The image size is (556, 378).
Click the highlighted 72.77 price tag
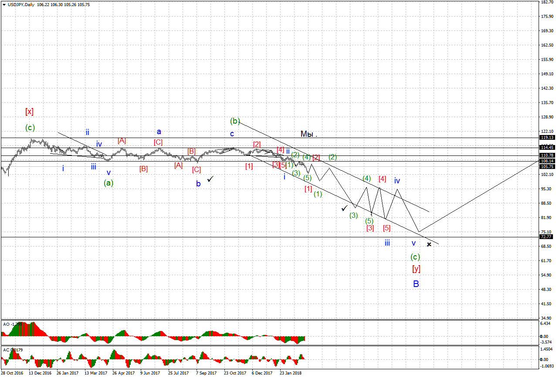pyautogui.click(x=546, y=237)
